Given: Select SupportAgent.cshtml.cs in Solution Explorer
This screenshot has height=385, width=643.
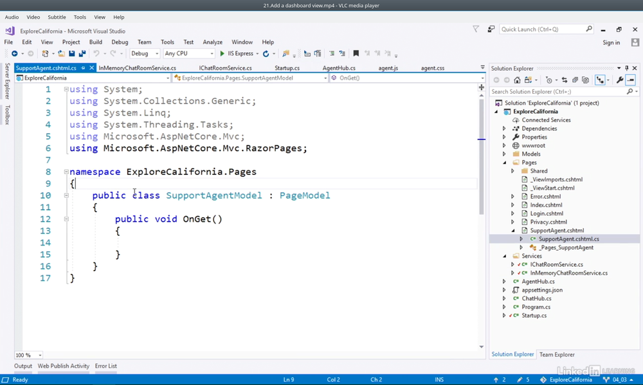Looking at the screenshot, I should pyautogui.click(x=568, y=239).
